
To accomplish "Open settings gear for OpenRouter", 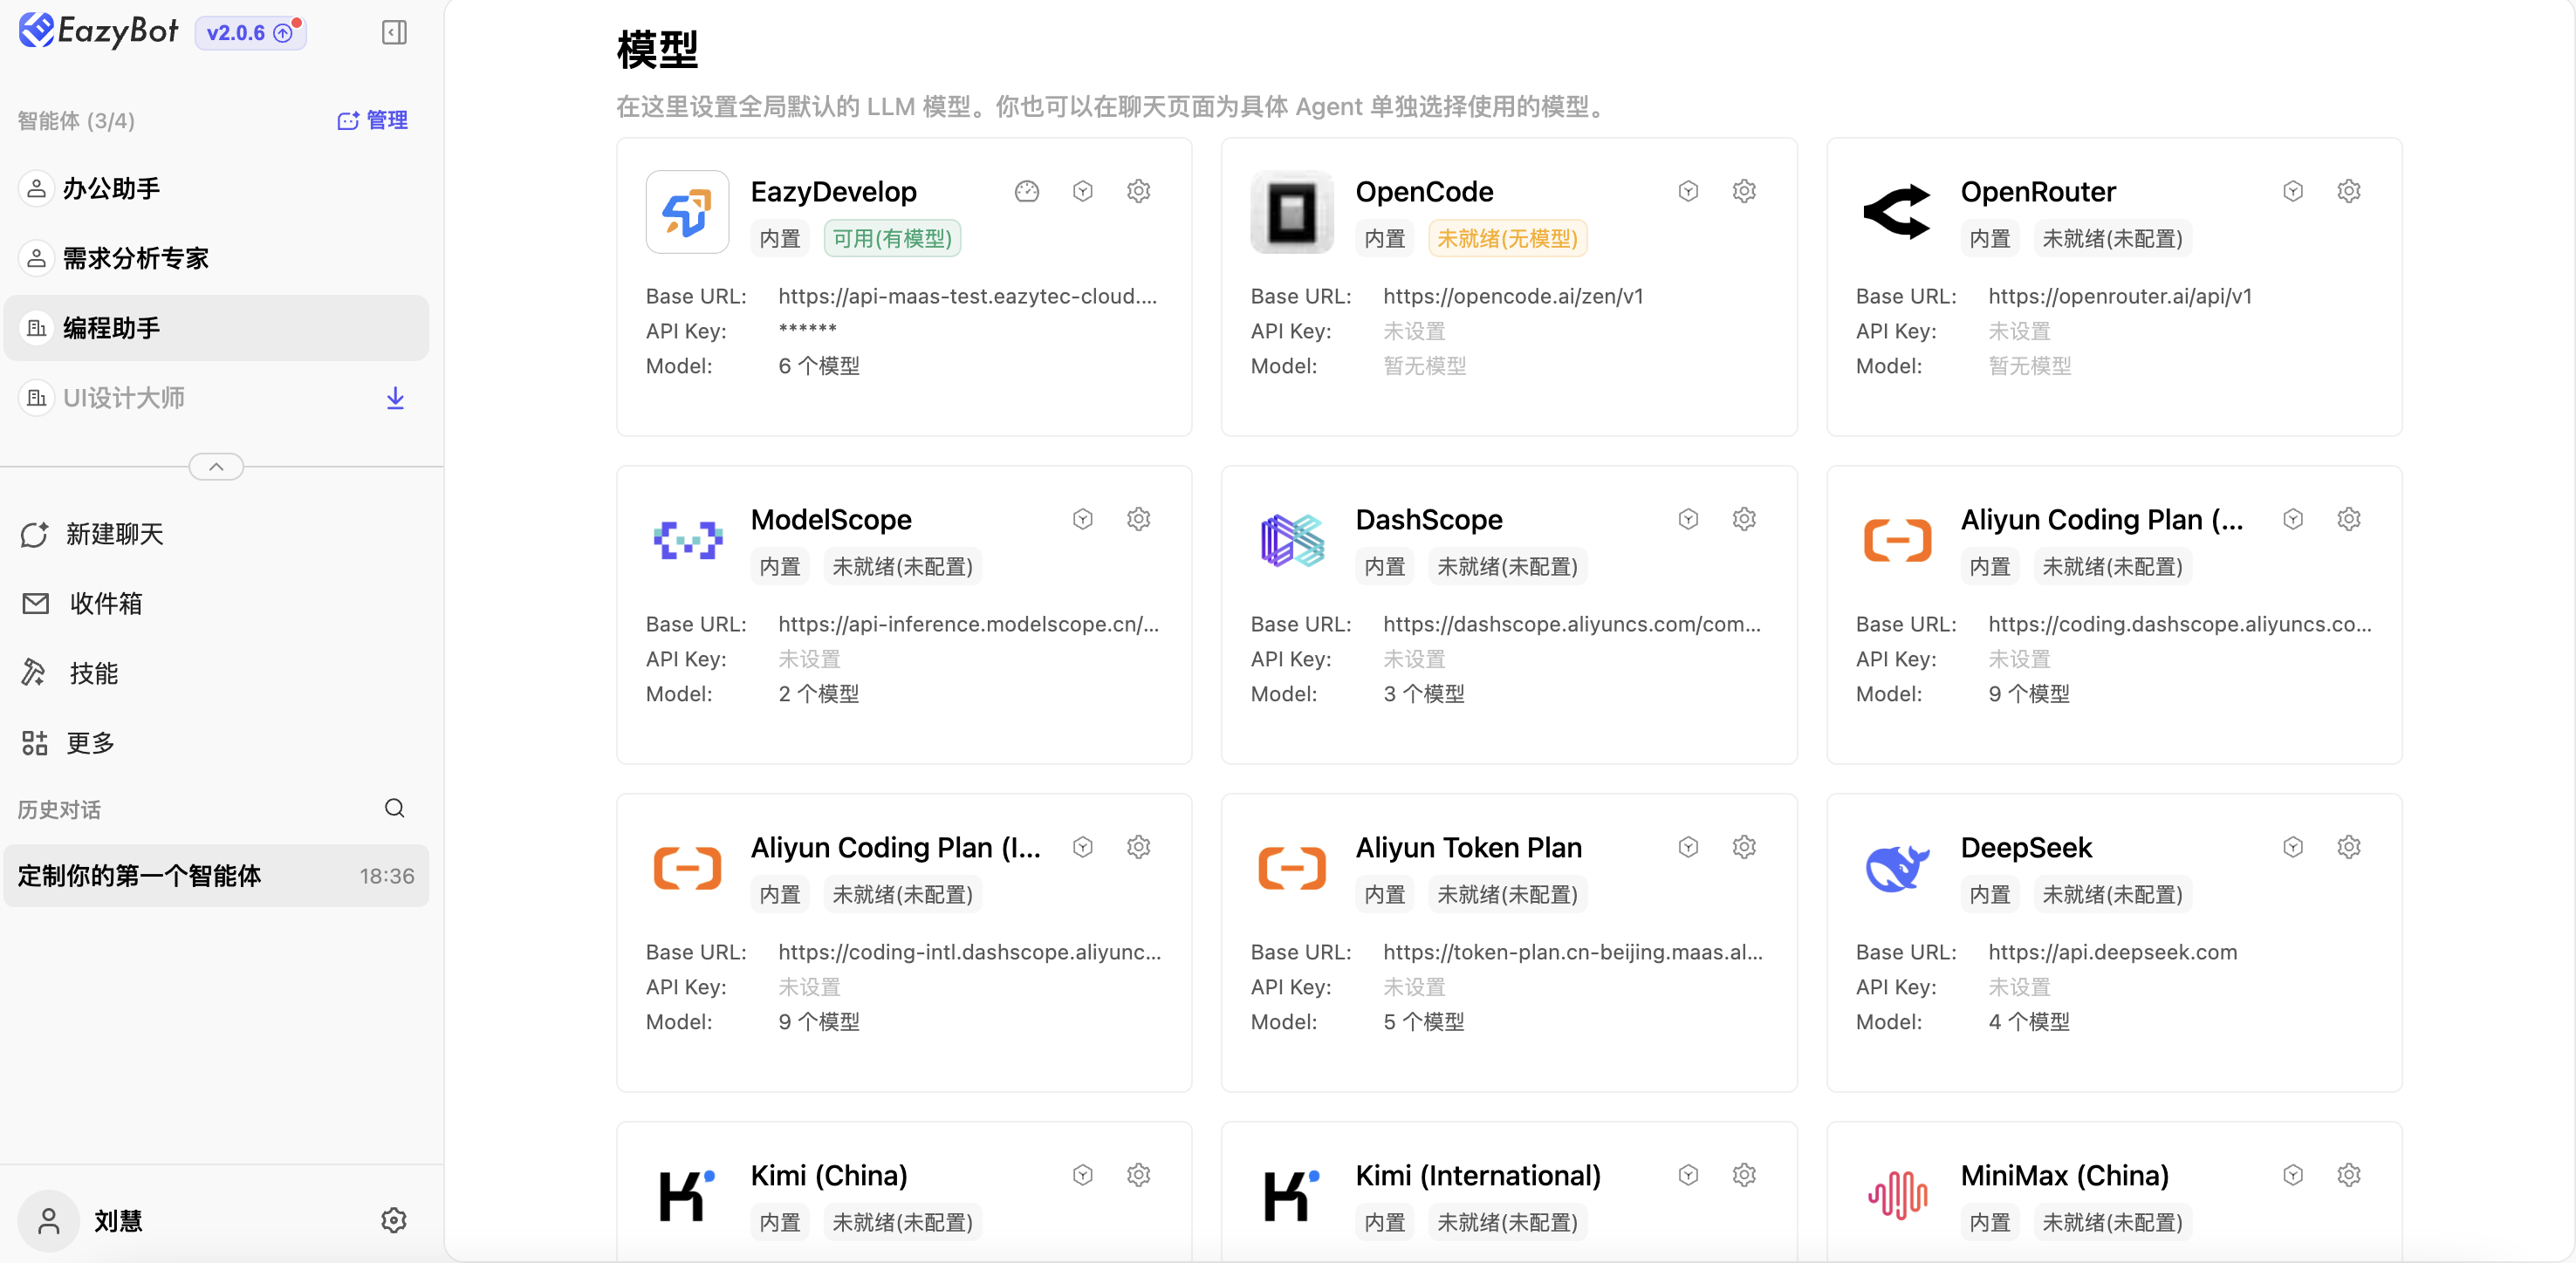I will (x=2349, y=191).
